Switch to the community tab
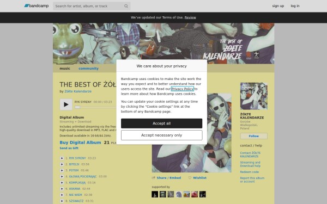Screen dimensions: 327x204 click(x=88, y=69)
